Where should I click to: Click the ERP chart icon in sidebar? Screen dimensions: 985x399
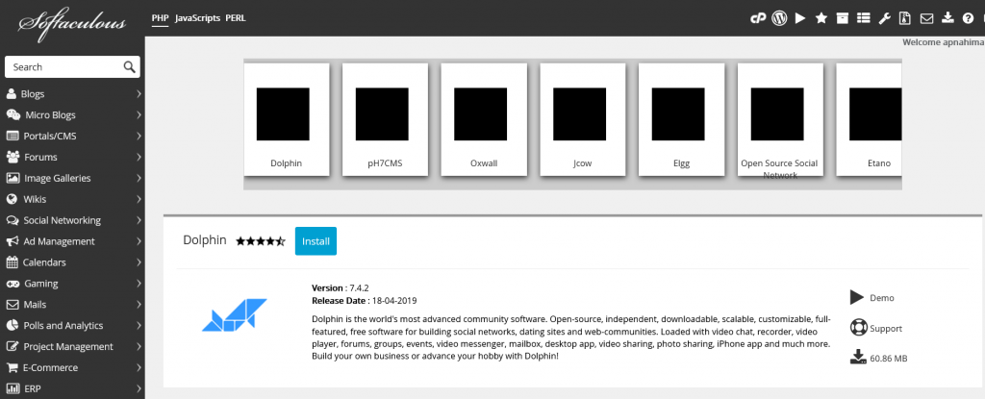[x=12, y=389]
